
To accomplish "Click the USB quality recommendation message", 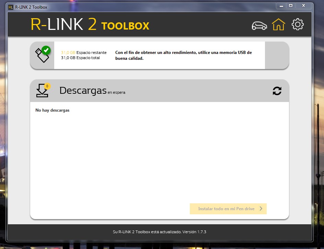I will pos(184,55).
